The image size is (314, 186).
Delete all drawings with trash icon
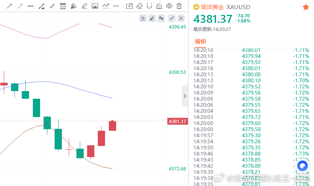[179, 6]
